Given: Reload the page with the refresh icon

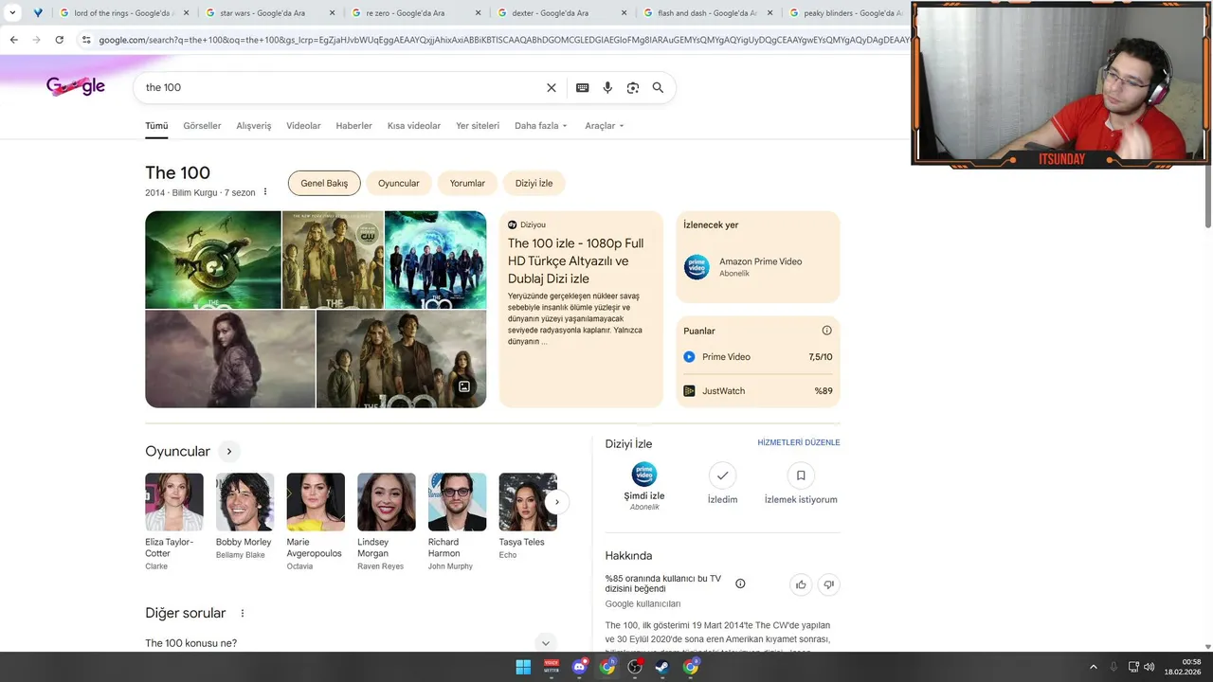Looking at the screenshot, I should coord(59,40).
